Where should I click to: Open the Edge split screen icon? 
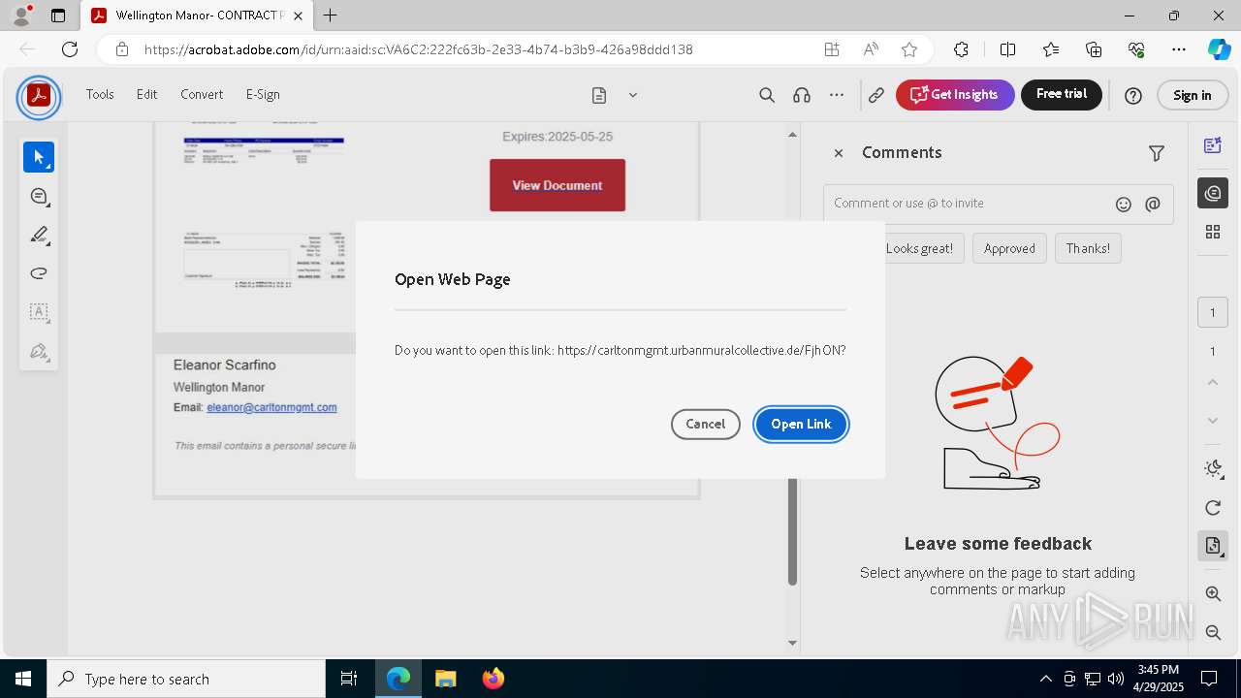tap(1007, 49)
